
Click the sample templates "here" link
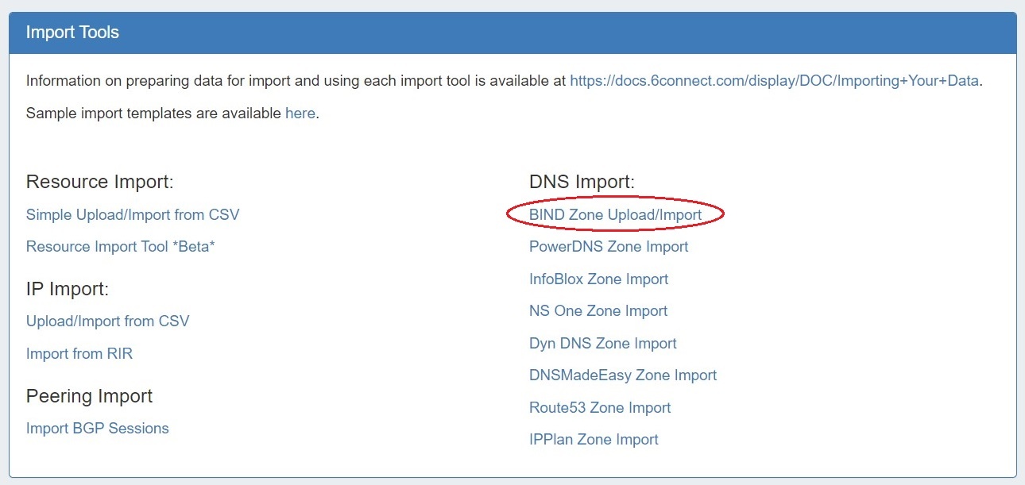click(x=300, y=113)
